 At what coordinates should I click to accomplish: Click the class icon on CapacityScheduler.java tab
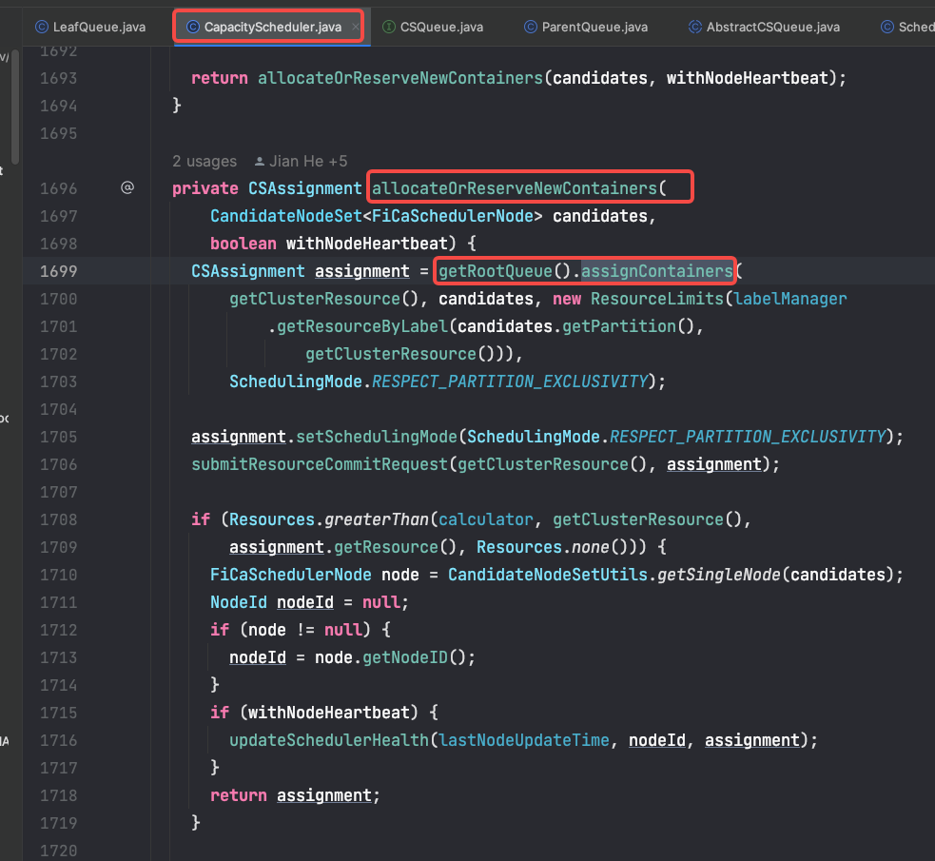(193, 27)
